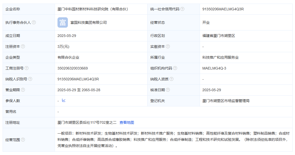Select 91350206MAELMG4Q3R in the 纳税人识别号 row
Screen dimensions: 295x155
click(78, 79)
